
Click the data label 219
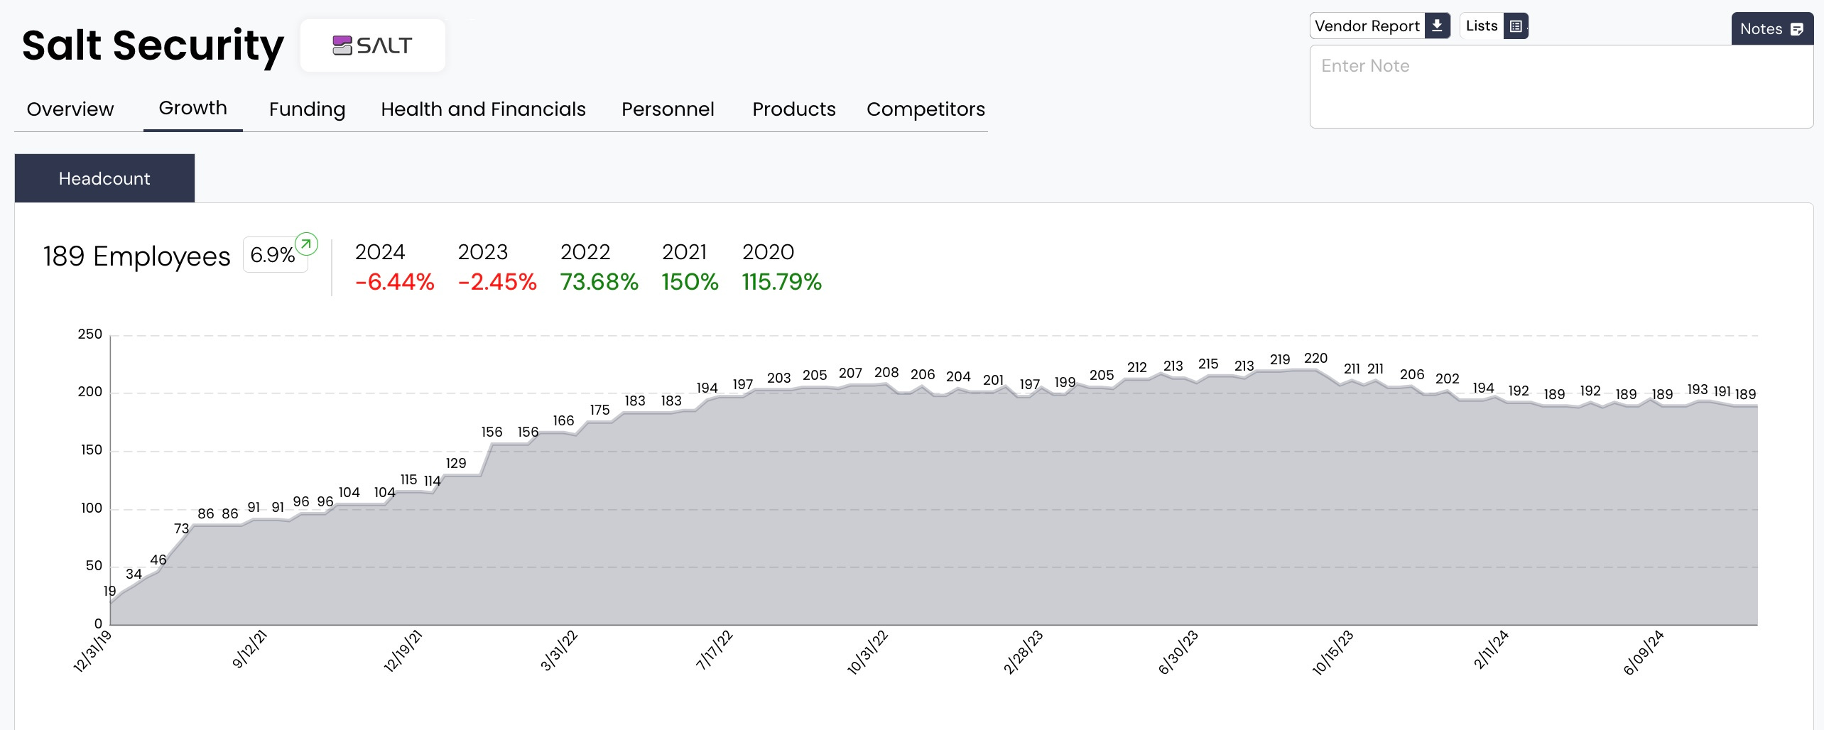pyautogui.click(x=1280, y=360)
